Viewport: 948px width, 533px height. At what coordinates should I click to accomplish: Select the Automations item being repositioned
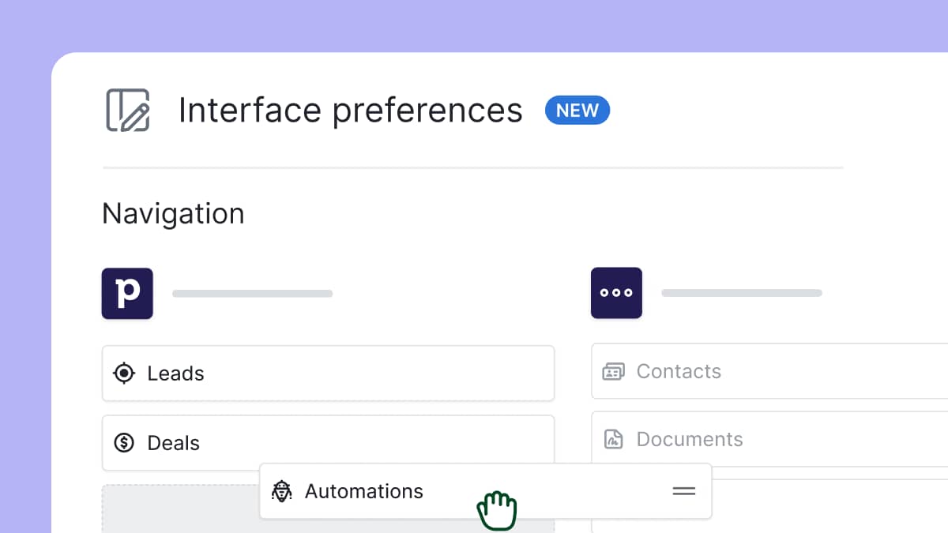pos(363,491)
